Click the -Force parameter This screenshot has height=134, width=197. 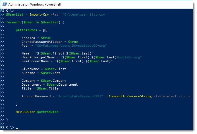click(185, 96)
